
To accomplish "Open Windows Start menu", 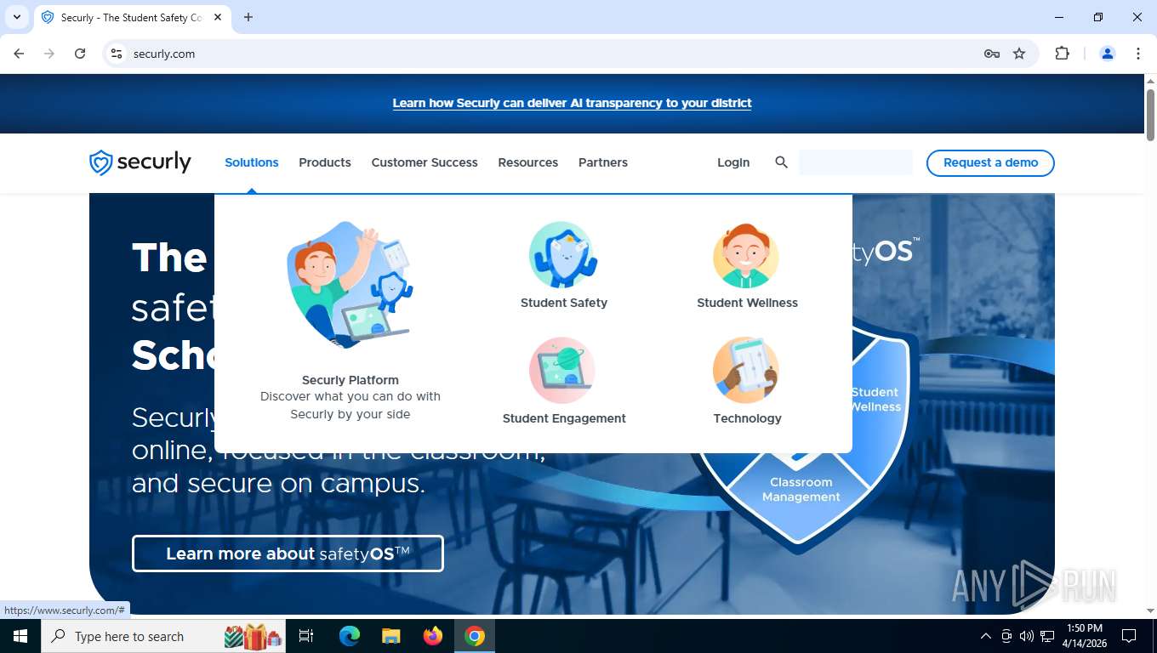I will point(20,636).
